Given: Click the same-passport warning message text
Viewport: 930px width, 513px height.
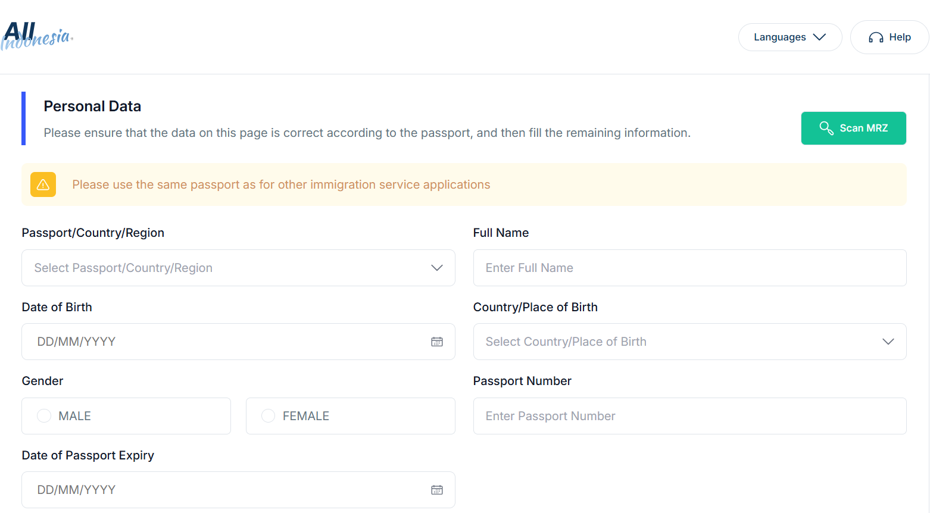Looking at the screenshot, I should click(281, 184).
